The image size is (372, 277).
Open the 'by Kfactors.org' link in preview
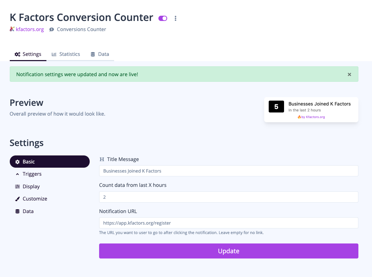pos(313,117)
